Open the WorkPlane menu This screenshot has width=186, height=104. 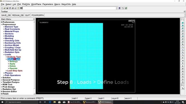(36, 4)
